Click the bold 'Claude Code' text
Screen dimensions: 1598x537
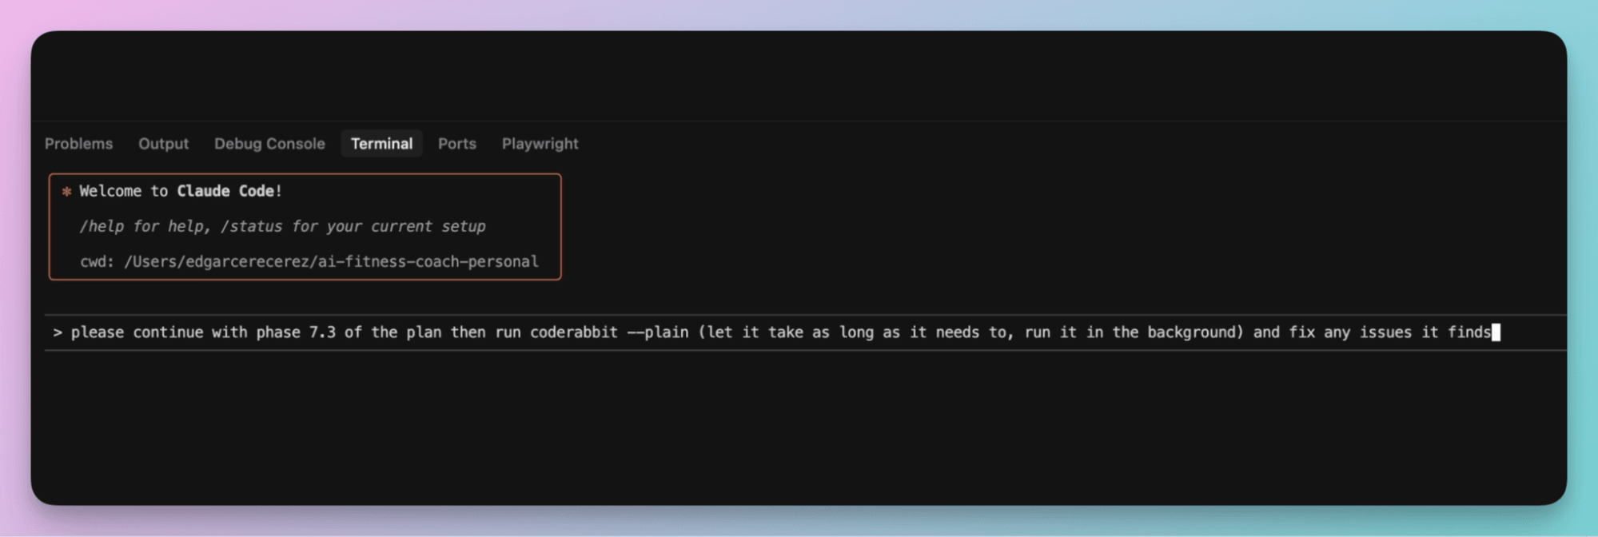pos(225,191)
